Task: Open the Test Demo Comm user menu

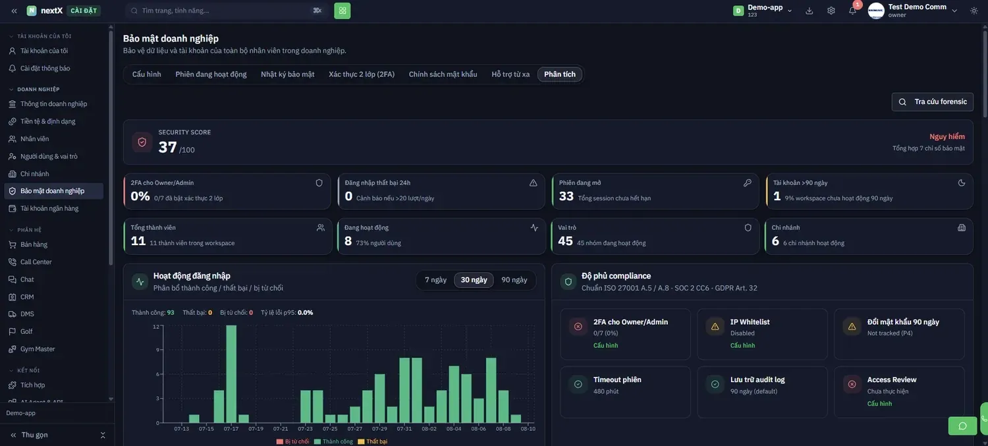Action: tap(913, 11)
